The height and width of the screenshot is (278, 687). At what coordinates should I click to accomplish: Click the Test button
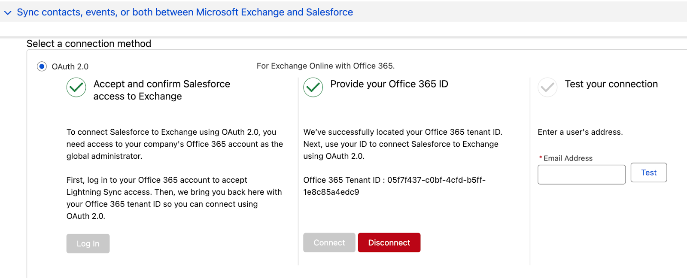coord(648,172)
